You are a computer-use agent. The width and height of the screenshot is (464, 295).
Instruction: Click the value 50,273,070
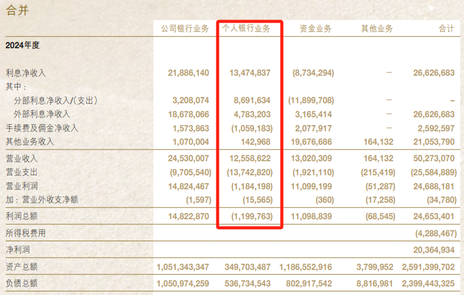[434, 158]
